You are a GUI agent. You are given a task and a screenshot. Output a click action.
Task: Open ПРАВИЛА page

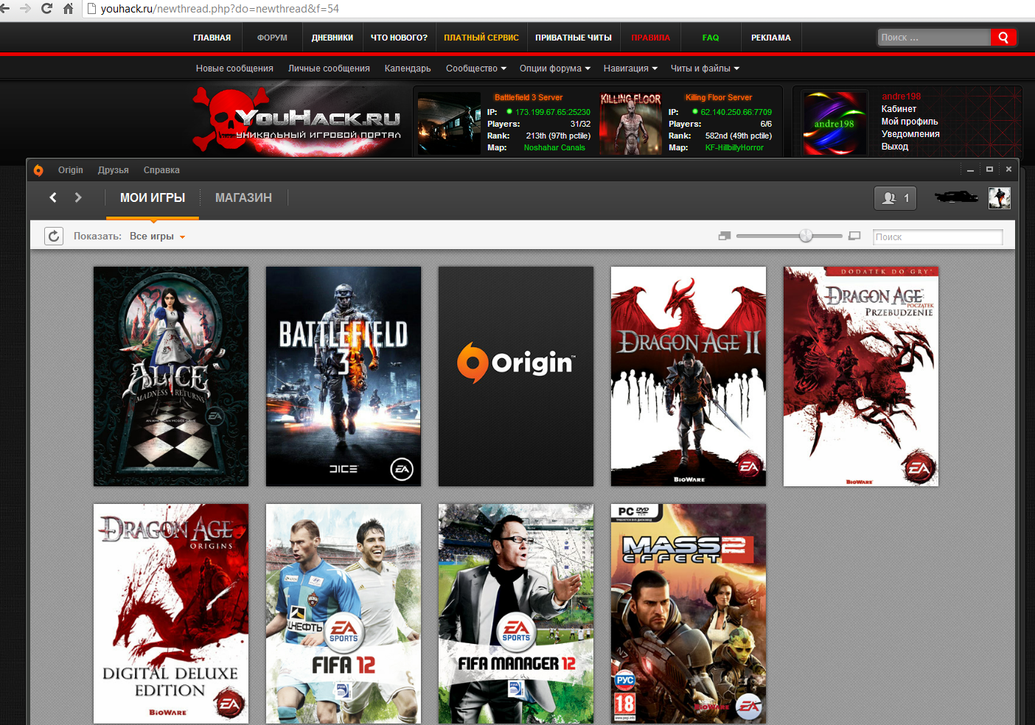click(651, 38)
